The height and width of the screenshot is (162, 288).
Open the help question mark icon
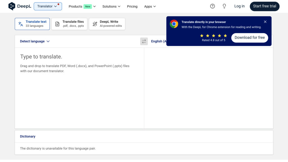pyautogui.click(x=212, y=6)
